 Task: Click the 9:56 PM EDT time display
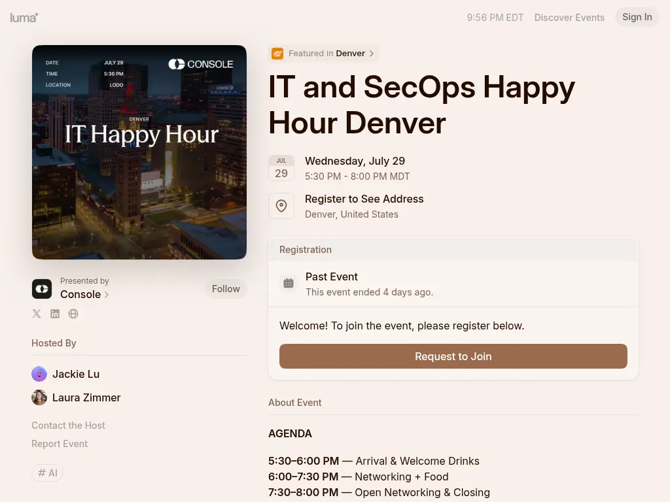495,18
